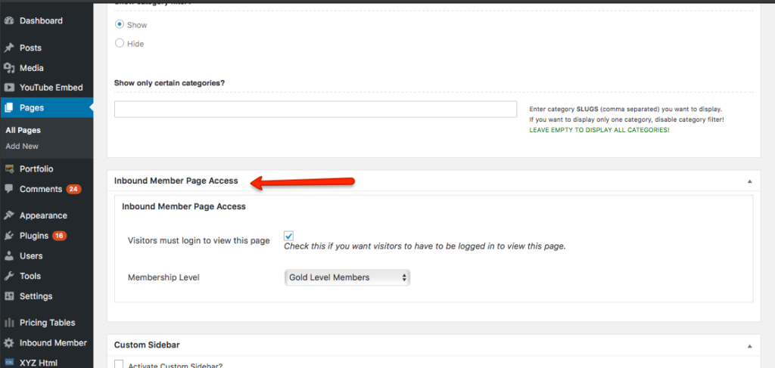
Task: Tick the Activate Custom Sidebar checkbox
Action: pos(119,364)
